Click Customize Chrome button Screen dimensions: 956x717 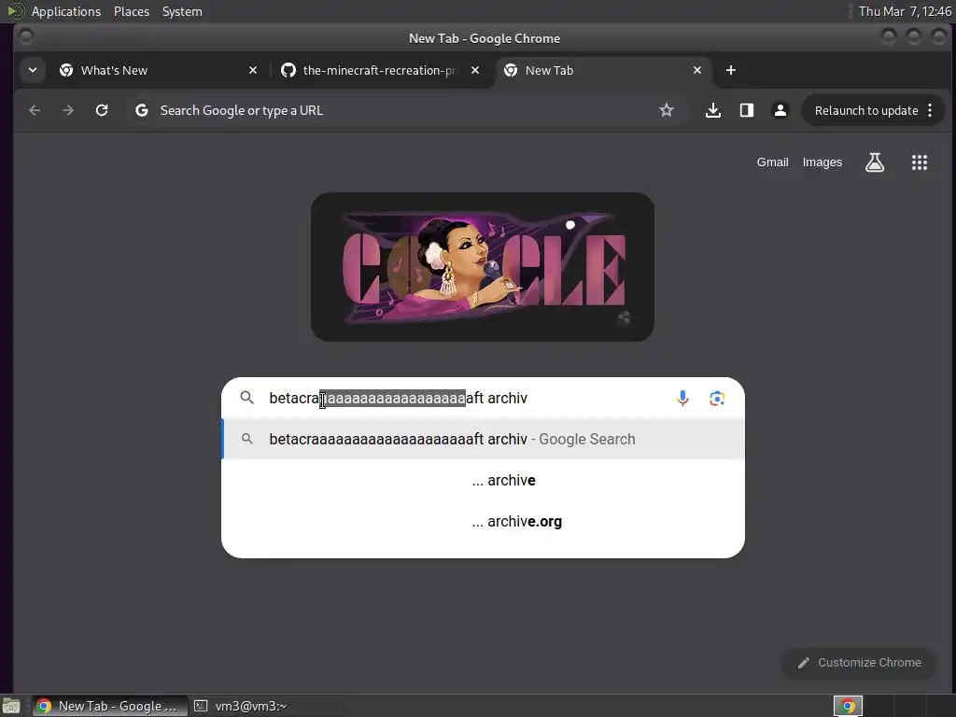(859, 663)
